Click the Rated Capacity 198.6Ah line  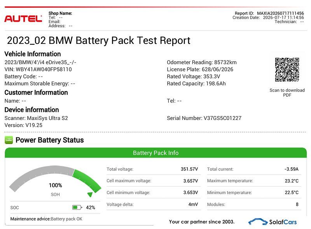[196, 83]
